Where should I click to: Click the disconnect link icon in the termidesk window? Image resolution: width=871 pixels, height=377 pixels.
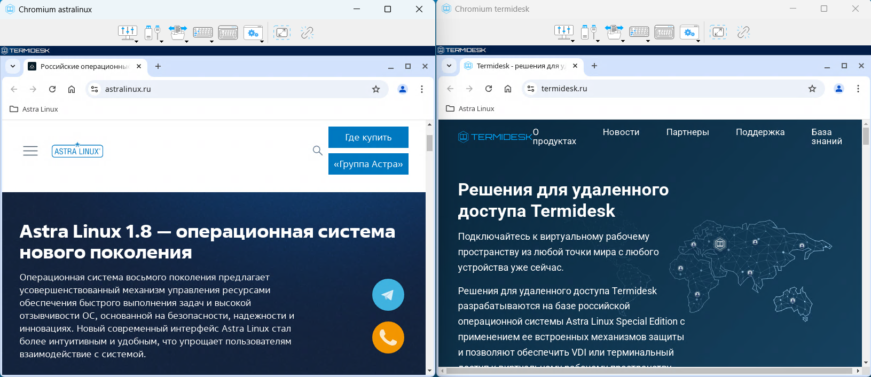743,32
